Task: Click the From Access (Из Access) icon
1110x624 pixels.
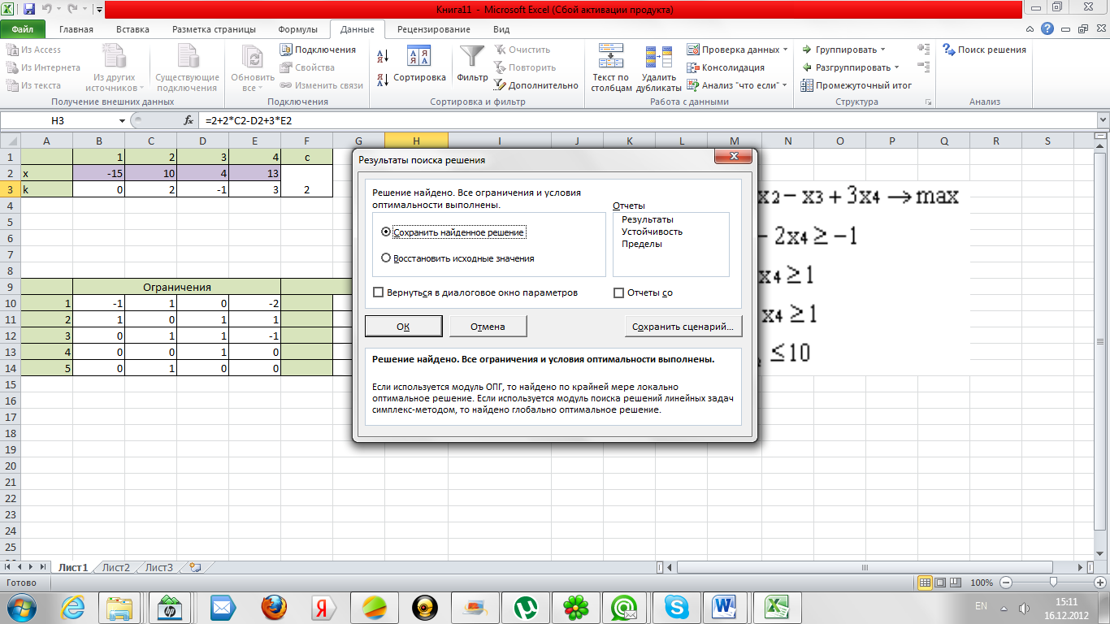Action: click(12, 50)
